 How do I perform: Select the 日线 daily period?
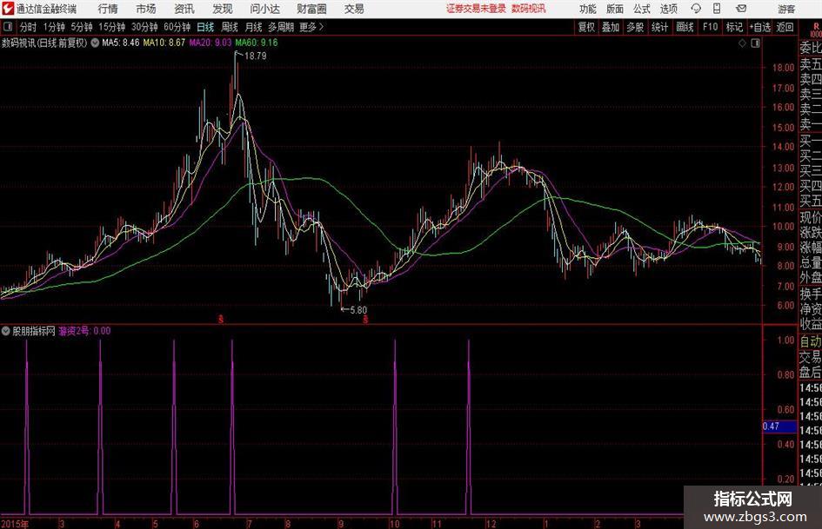tap(205, 27)
